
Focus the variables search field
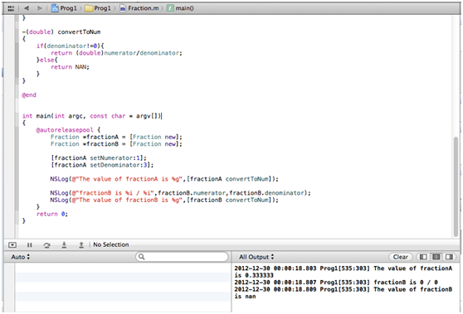pyautogui.click(x=182, y=257)
